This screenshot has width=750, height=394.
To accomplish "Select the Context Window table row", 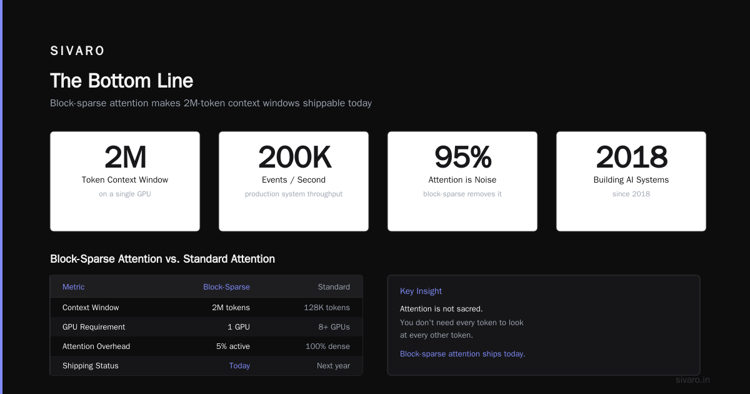I will pyautogui.click(x=206, y=308).
